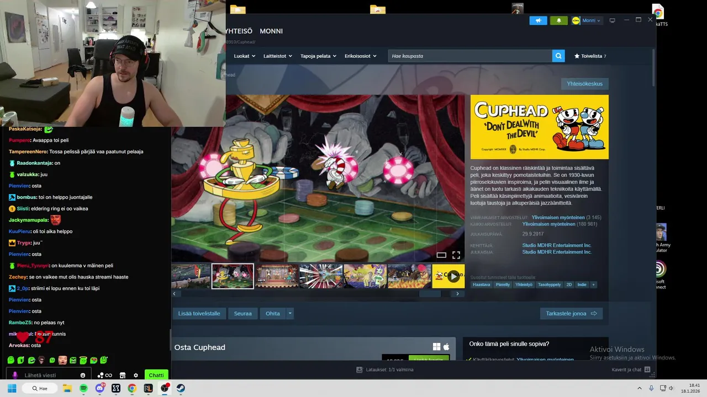
Task: Open the MONNI tab in Steam header
Action: (x=271, y=31)
